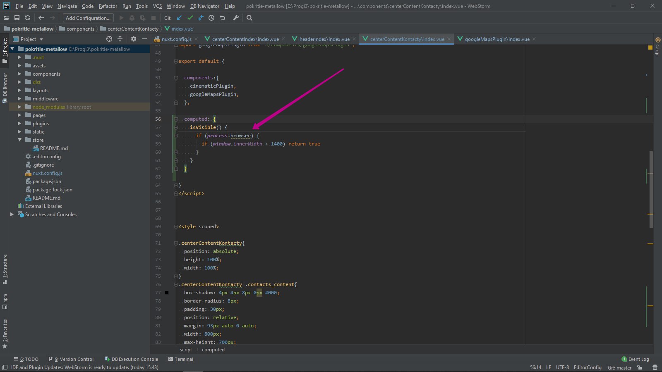Toggle tool window bars in status corner

(x=5, y=367)
